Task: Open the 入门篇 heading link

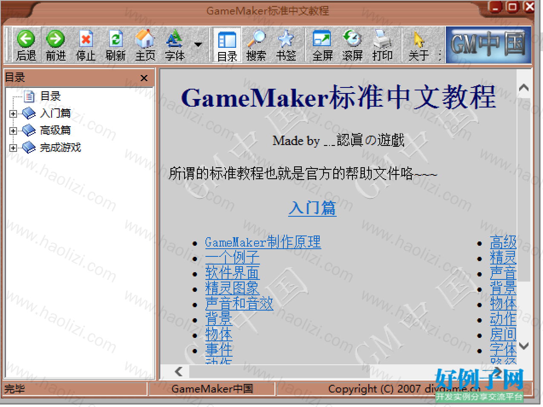Action: click(x=312, y=208)
